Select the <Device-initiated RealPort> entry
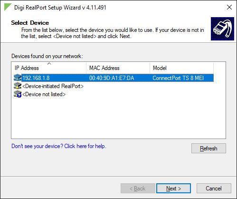 [x=53, y=86]
